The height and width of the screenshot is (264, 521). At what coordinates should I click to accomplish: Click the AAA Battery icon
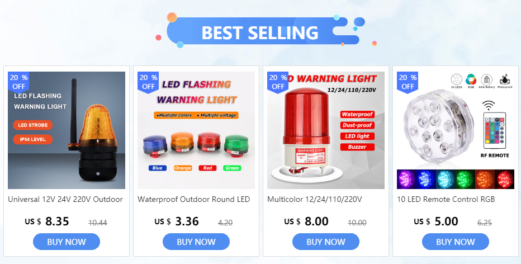[x=486, y=80]
